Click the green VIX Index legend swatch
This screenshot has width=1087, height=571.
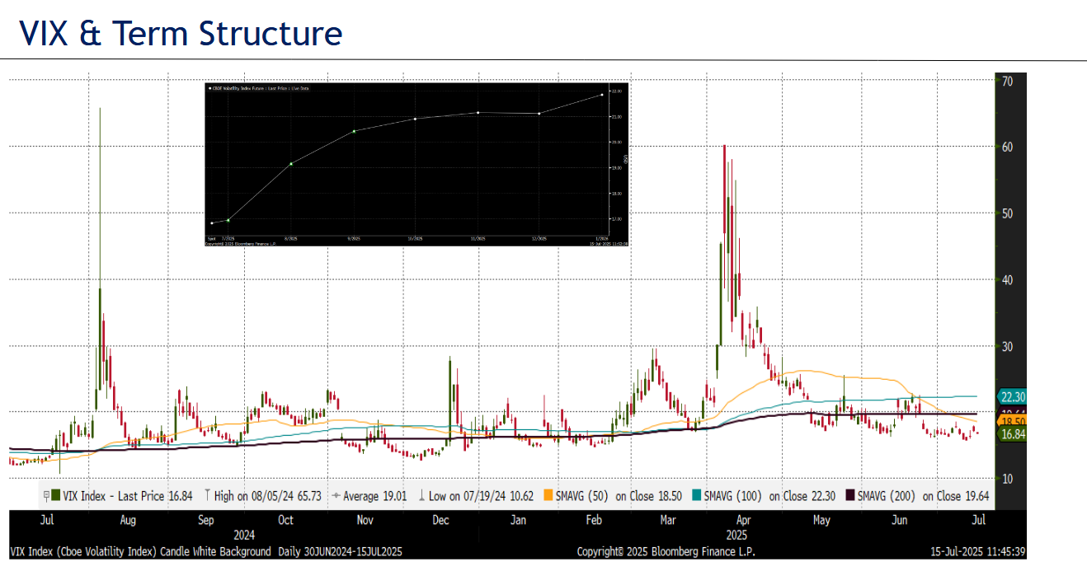pyautogui.click(x=55, y=496)
